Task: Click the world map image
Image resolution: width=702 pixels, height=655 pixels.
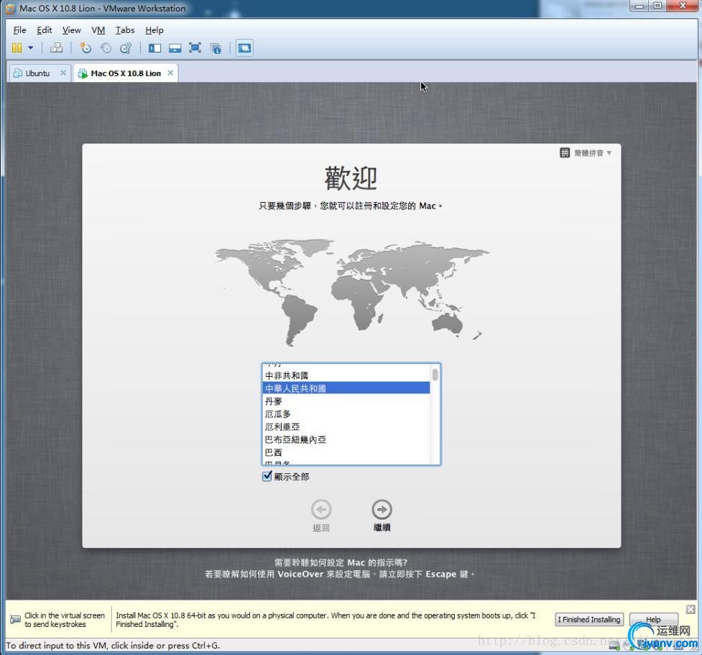Action: [352, 292]
